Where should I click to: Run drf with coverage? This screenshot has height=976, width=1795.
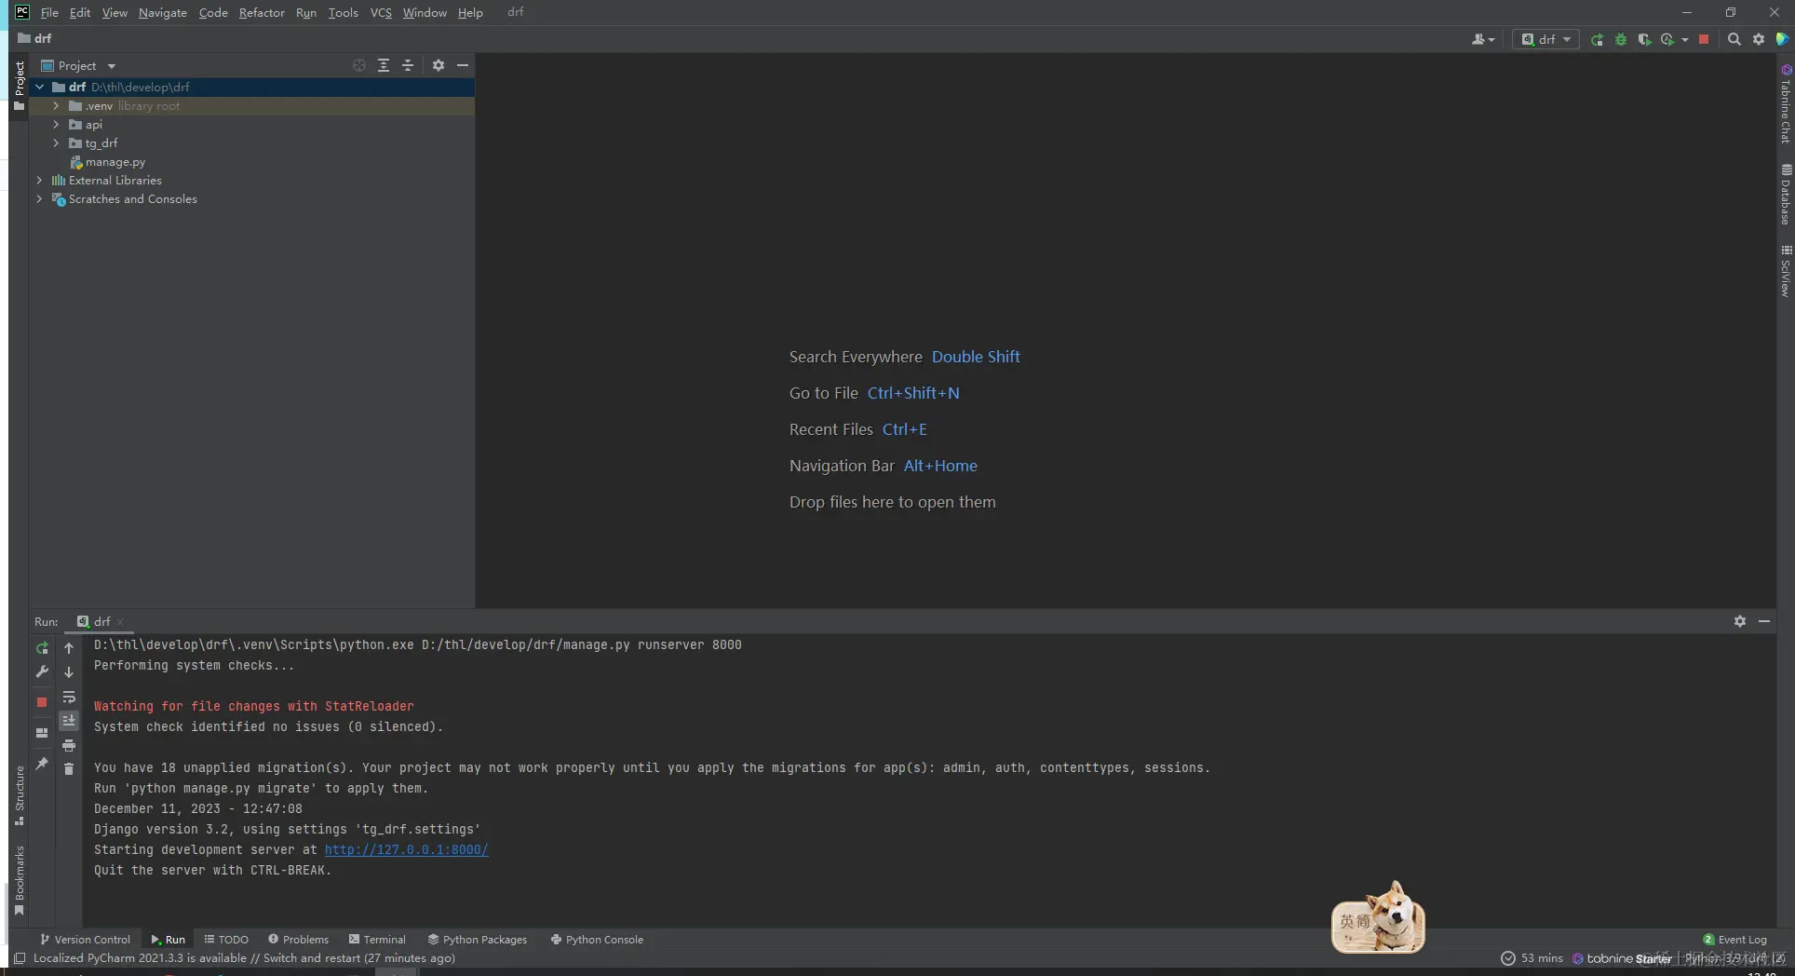[1644, 39]
